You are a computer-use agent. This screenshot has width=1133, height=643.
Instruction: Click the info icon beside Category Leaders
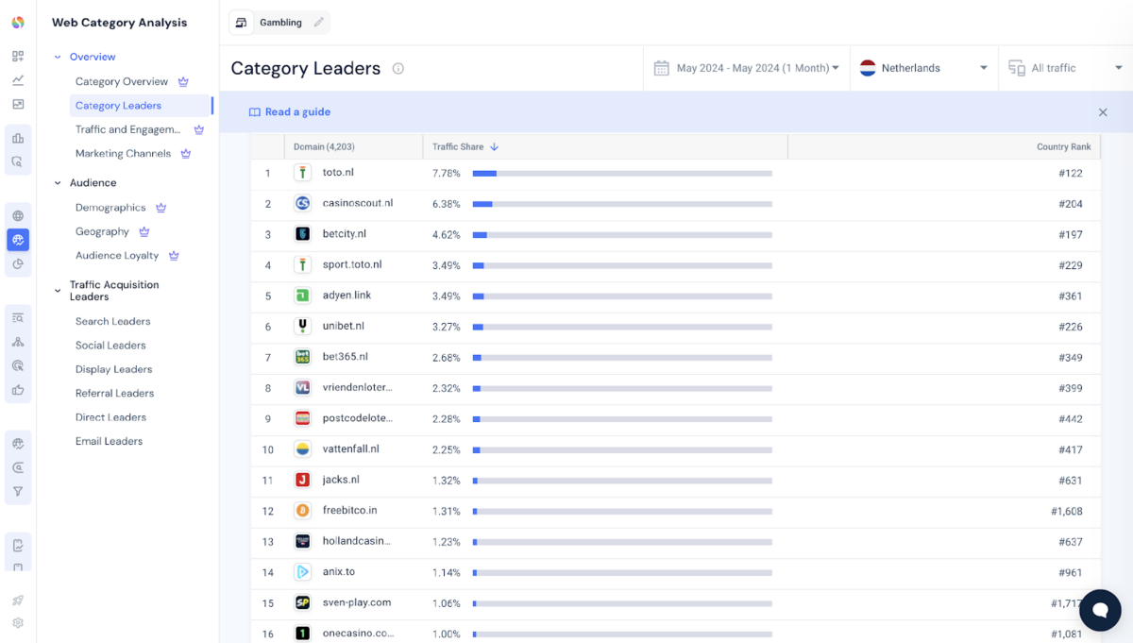click(x=398, y=68)
